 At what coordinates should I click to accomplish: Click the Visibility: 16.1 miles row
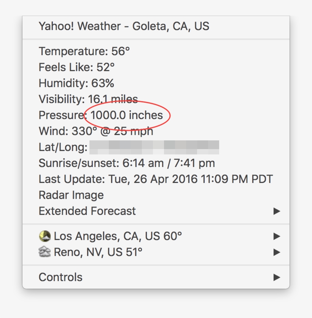tap(87, 99)
